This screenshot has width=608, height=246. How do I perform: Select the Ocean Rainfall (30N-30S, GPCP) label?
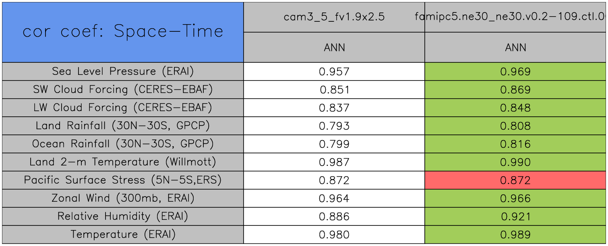(x=123, y=144)
